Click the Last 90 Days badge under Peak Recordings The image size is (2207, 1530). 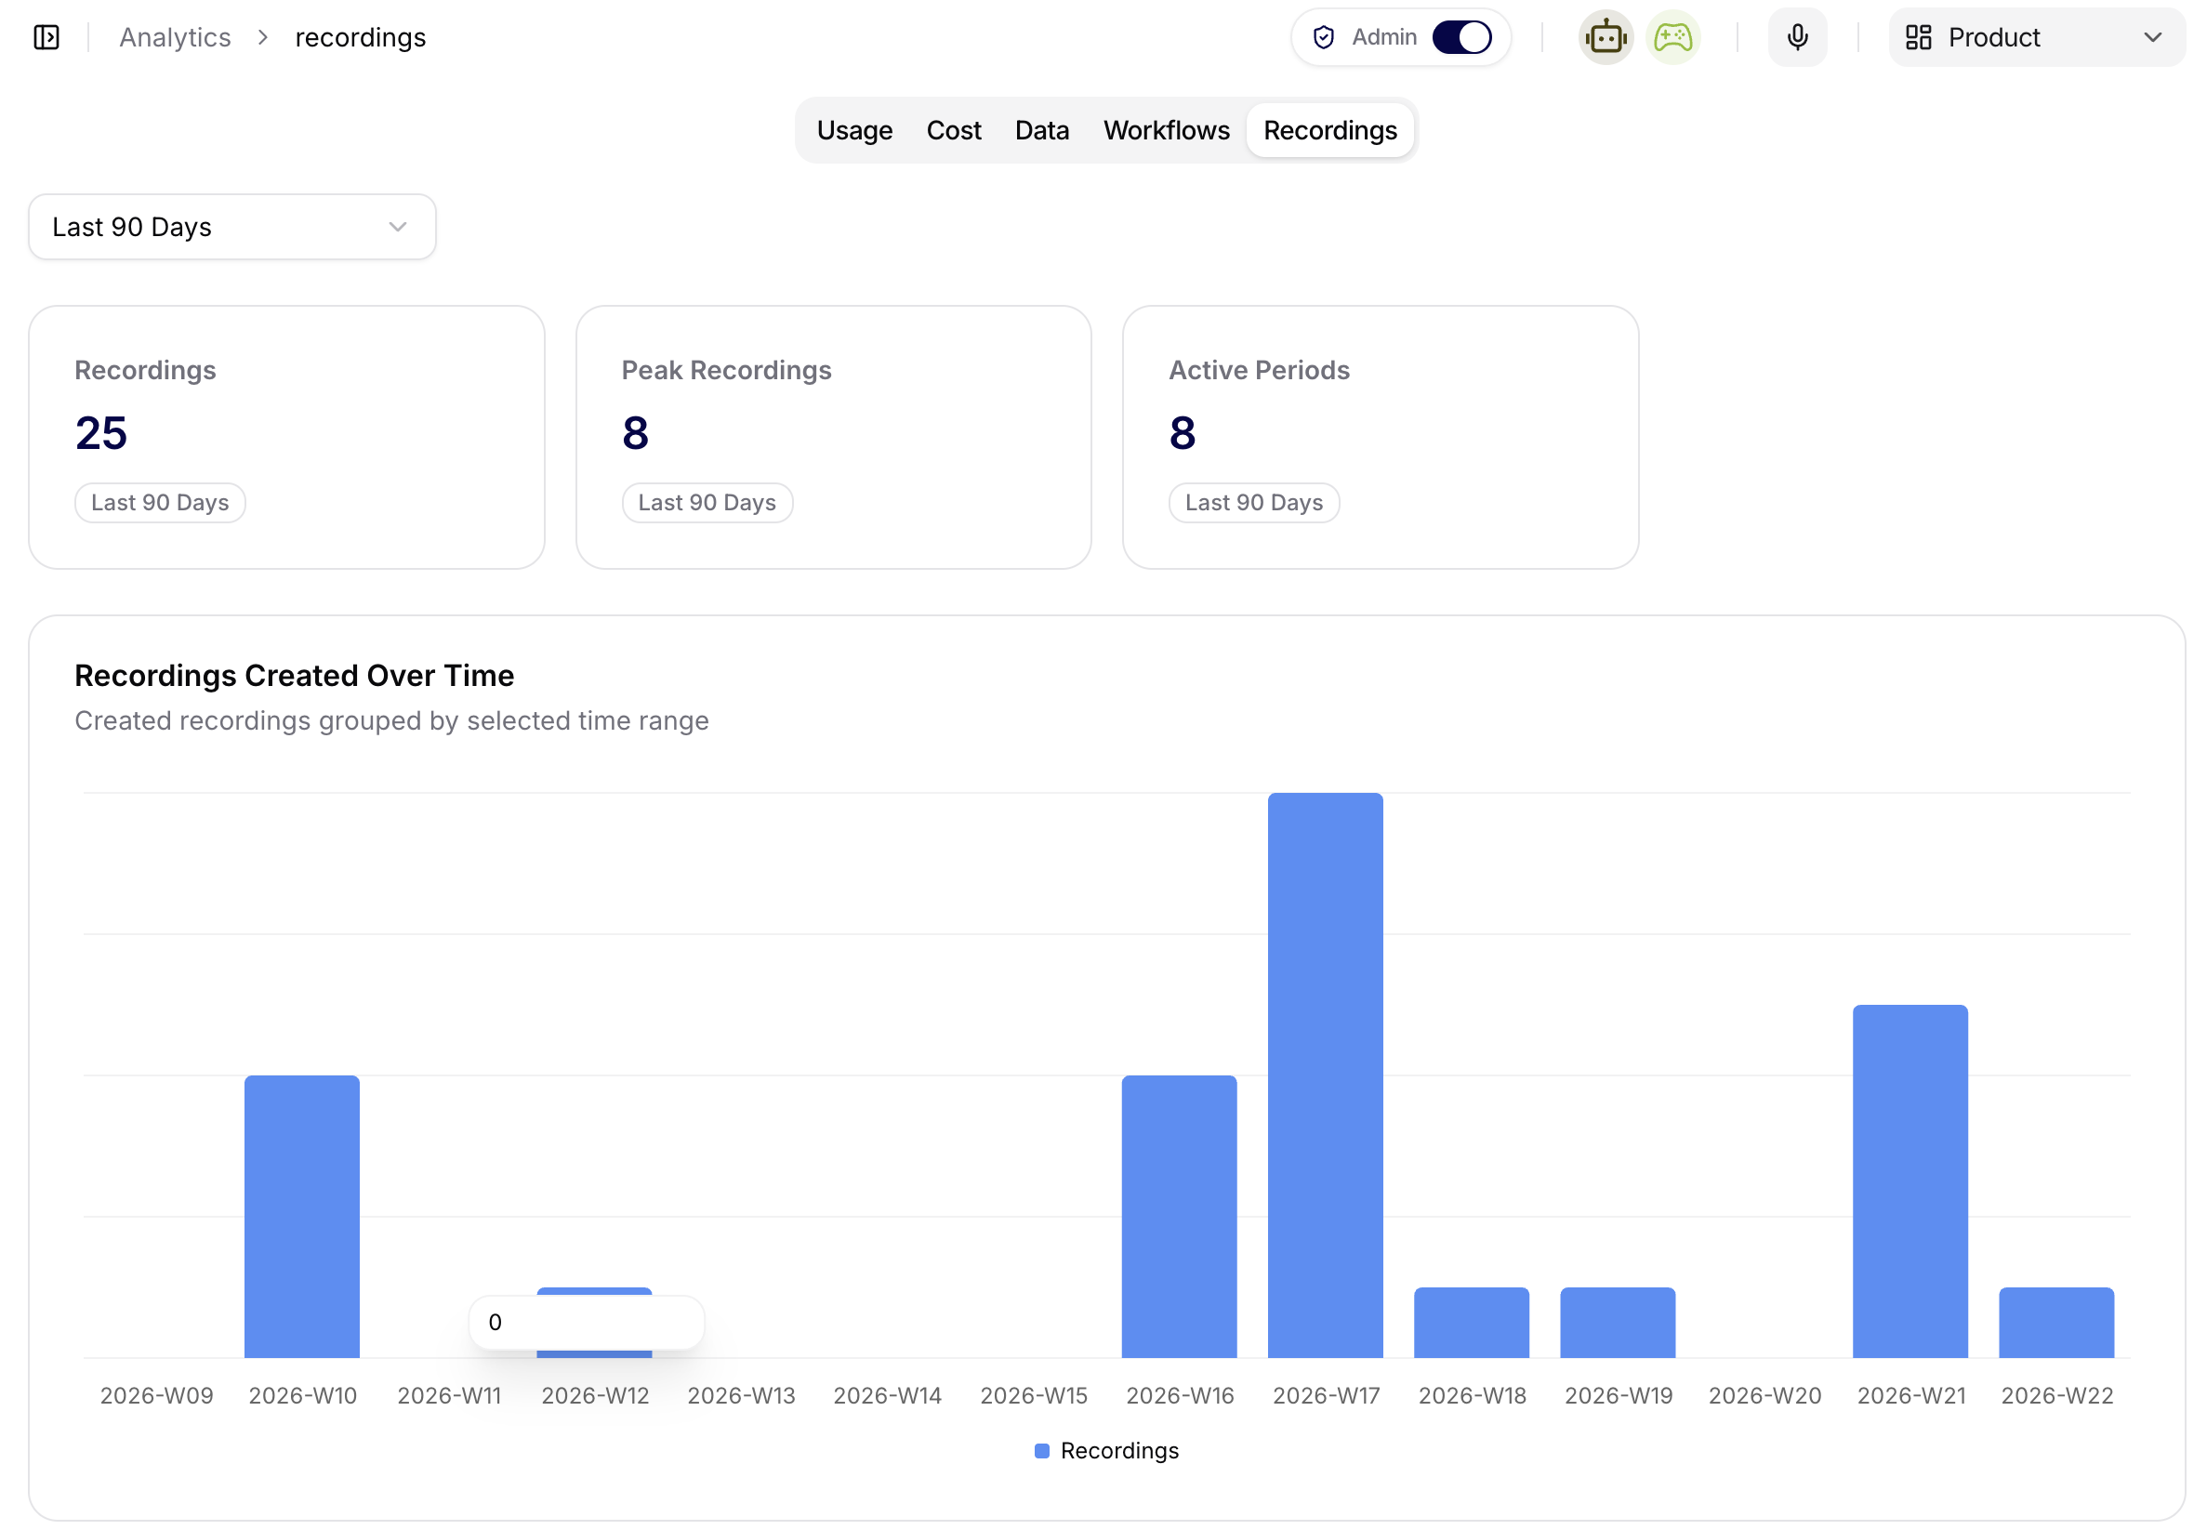click(x=707, y=502)
